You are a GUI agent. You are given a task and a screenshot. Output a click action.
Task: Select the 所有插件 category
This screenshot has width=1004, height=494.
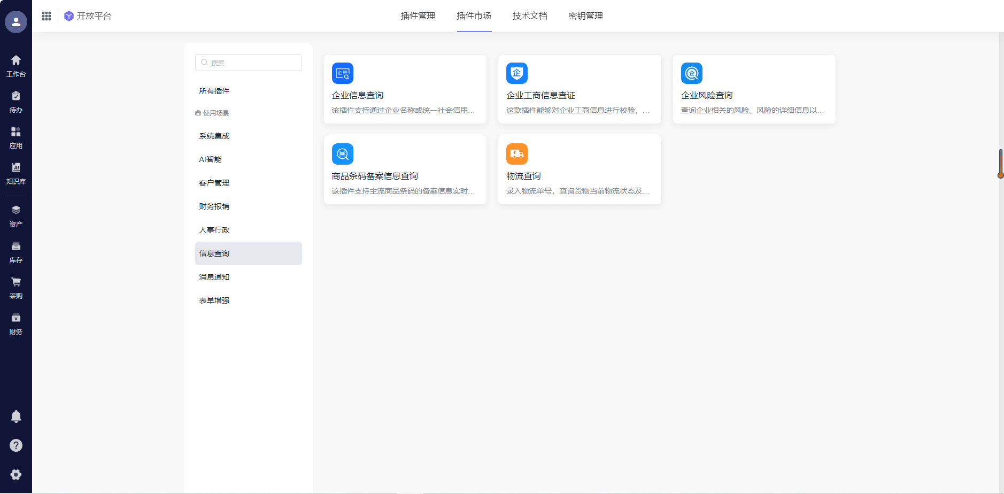click(214, 91)
